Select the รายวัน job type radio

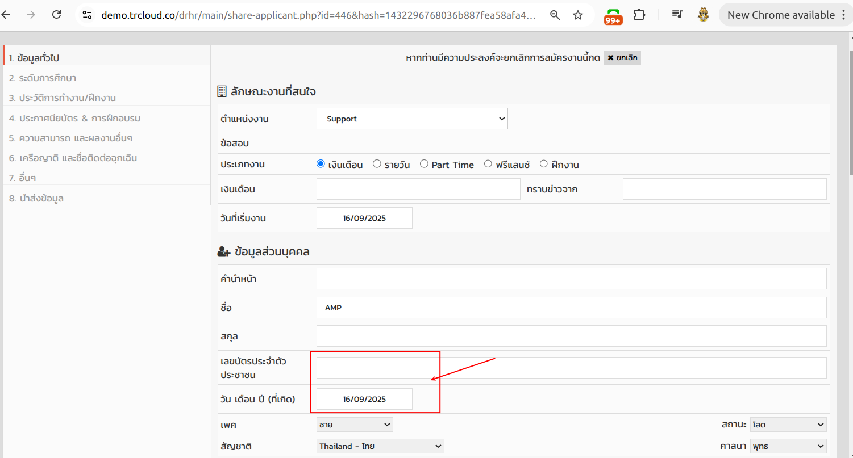[377, 165]
